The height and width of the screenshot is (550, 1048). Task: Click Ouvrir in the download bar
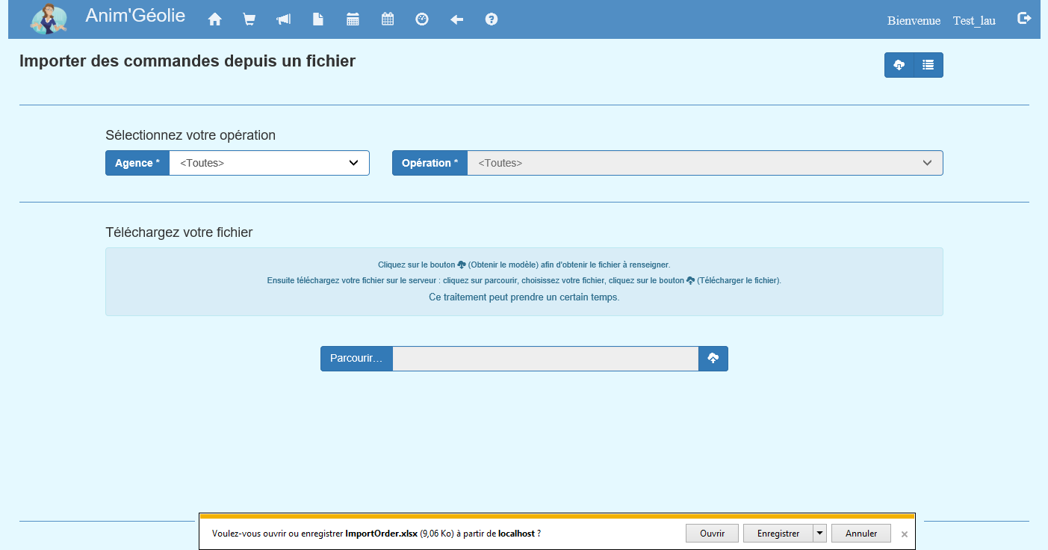click(712, 534)
